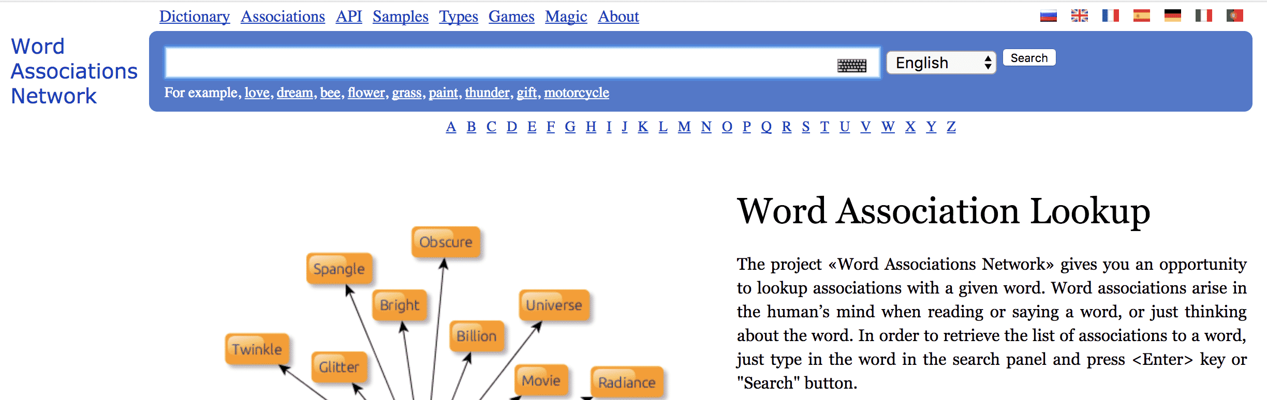Image resolution: width=1267 pixels, height=400 pixels.
Task: Open the About page
Action: [618, 17]
